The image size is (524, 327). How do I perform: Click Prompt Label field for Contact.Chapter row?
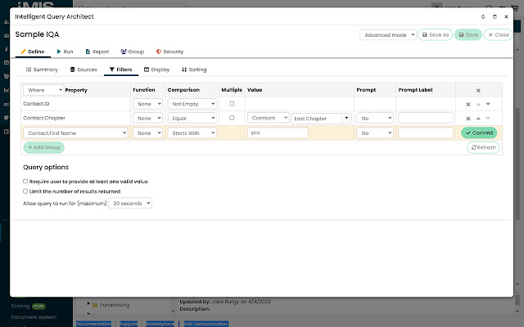tap(426, 118)
